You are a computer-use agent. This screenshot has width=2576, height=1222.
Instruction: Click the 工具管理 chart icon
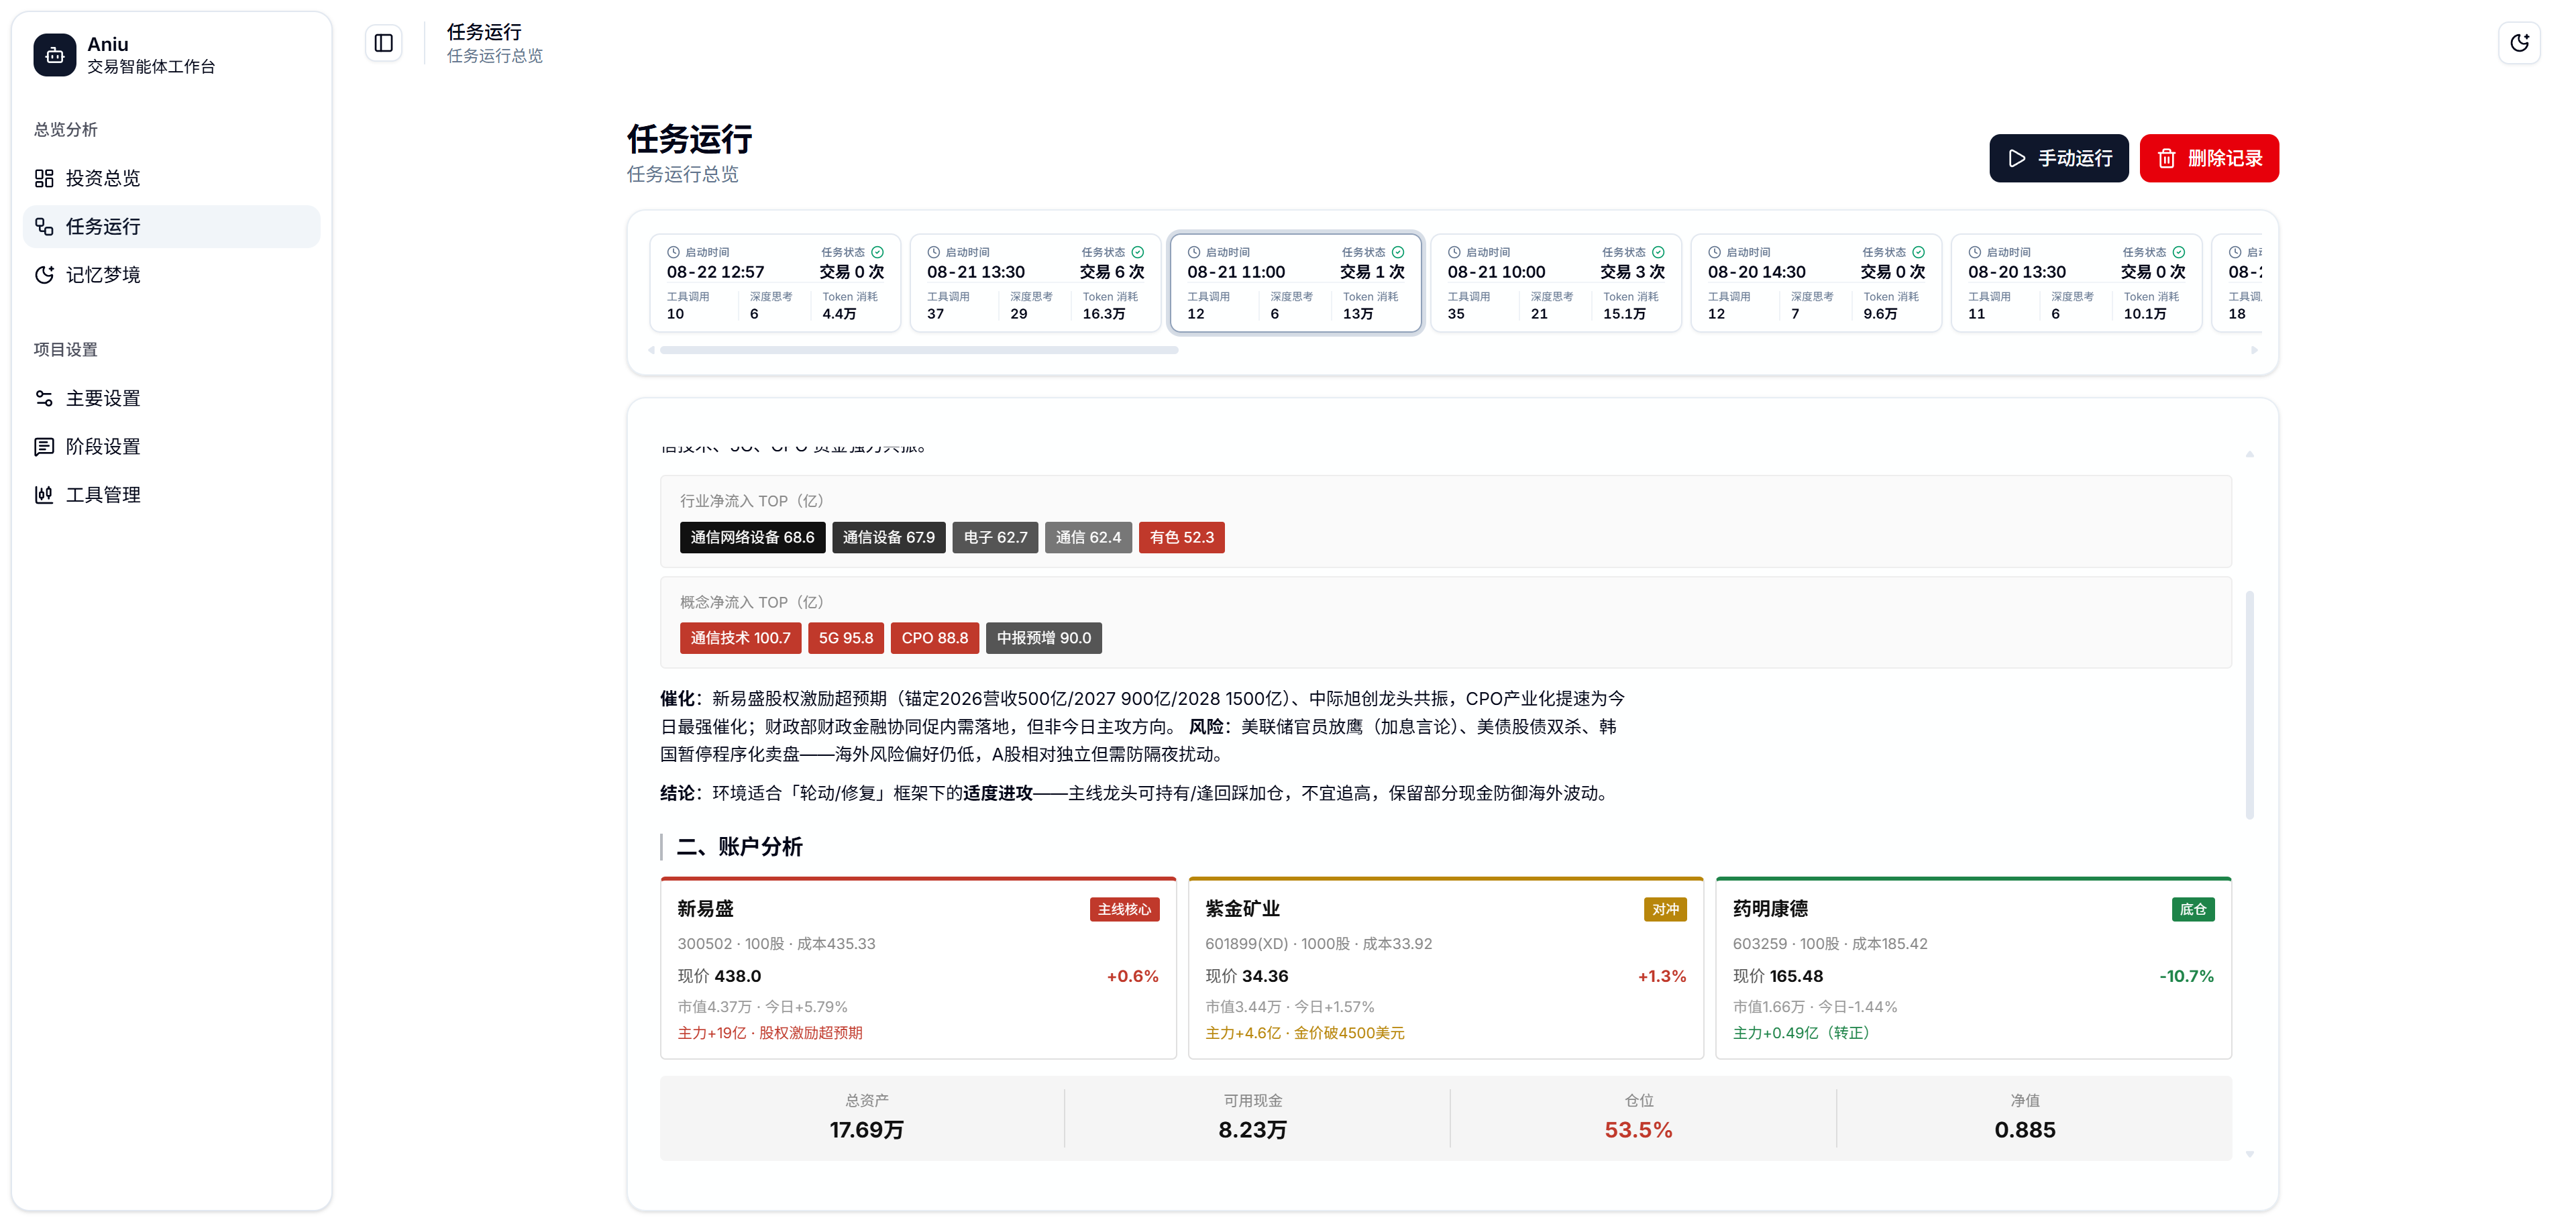(x=44, y=494)
